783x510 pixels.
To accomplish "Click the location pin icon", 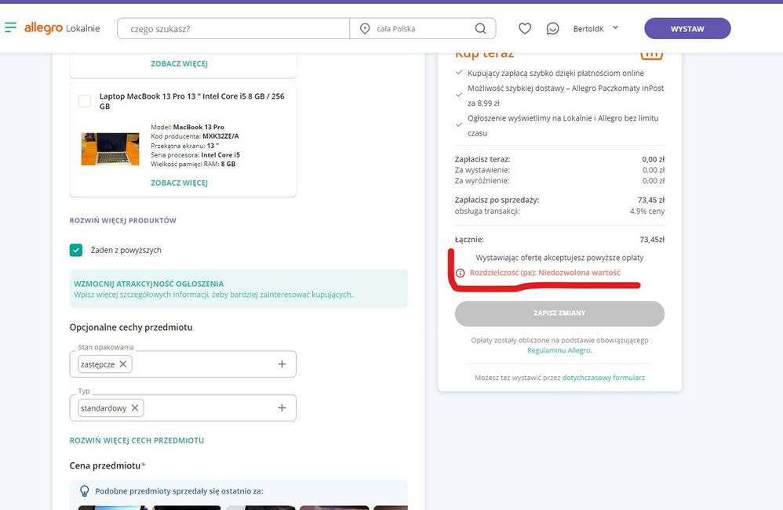I will [x=365, y=29].
